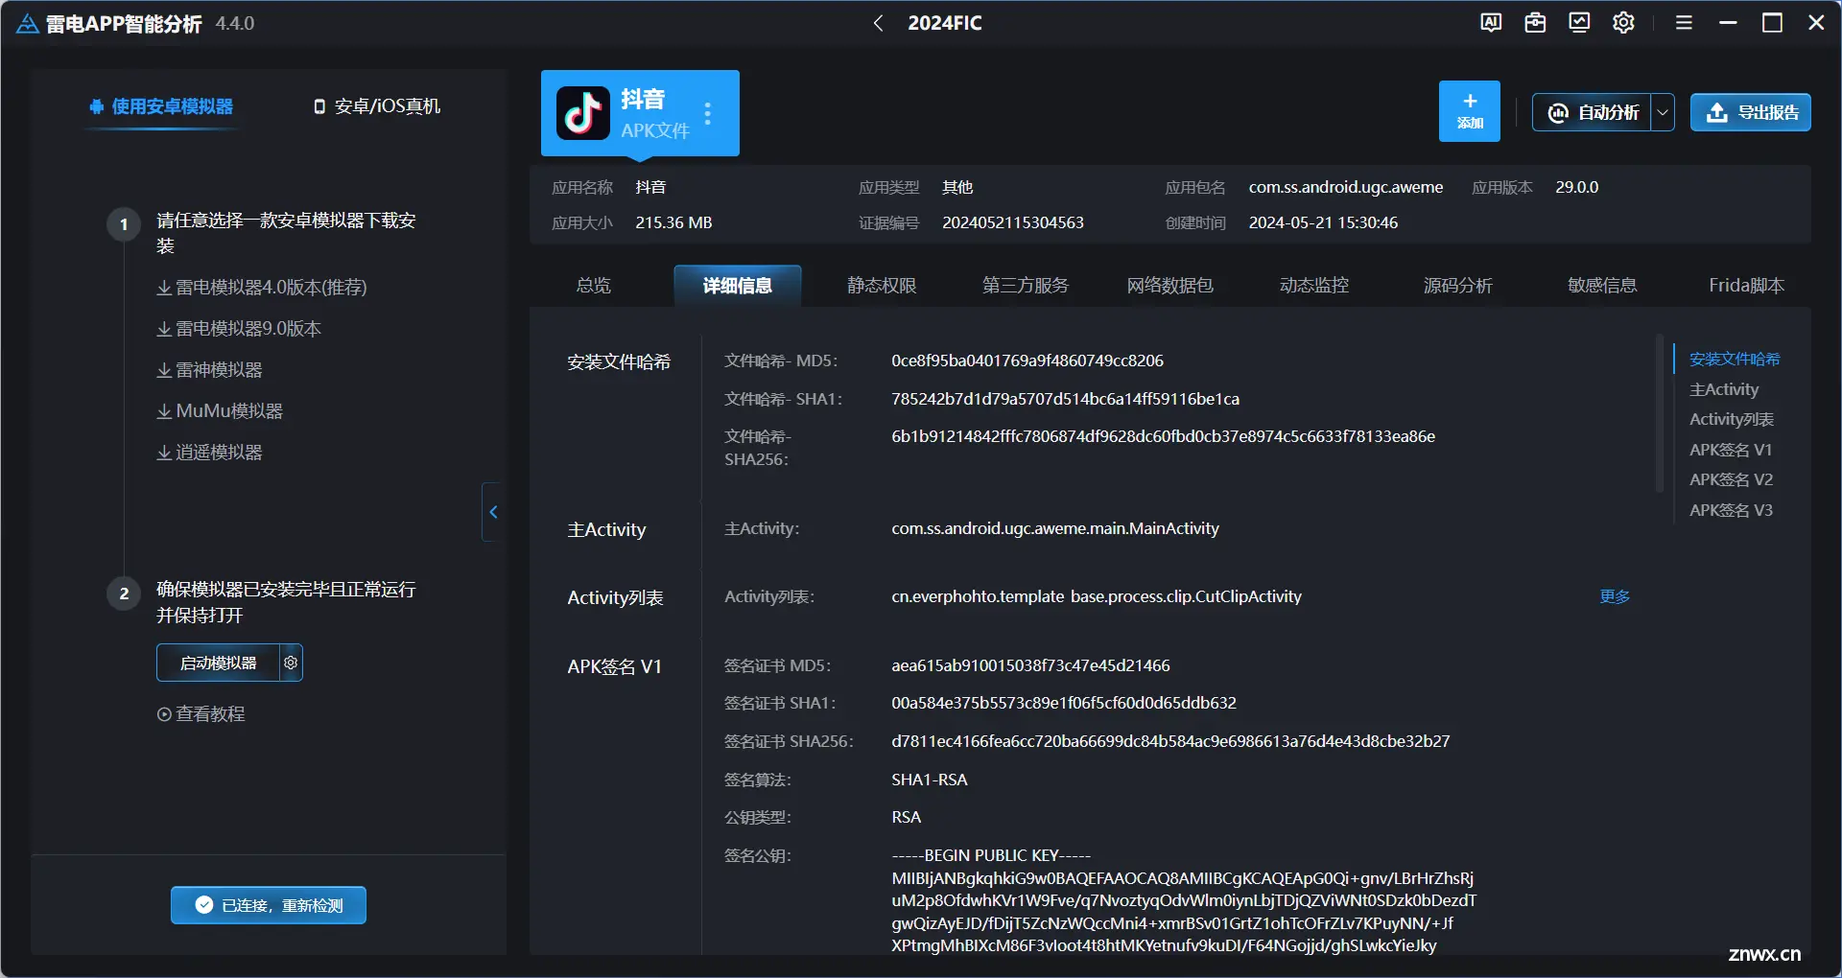
Task: Open the AI translate icon in title bar
Action: tap(1491, 23)
